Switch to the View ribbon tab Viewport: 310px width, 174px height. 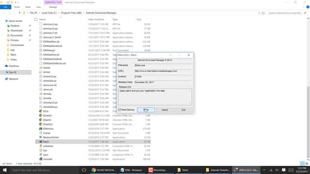(x=38, y=7)
